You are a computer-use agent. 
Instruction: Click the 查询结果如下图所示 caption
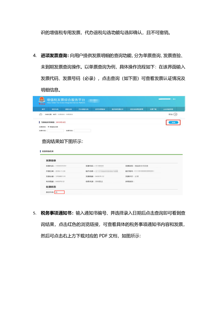tap(62, 142)
